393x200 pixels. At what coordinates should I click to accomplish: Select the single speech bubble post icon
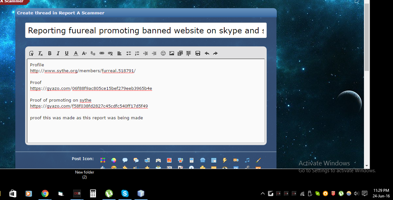click(125, 160)
